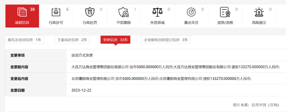
Task: Click the 变更事项 row header
Action: [36, 55]
